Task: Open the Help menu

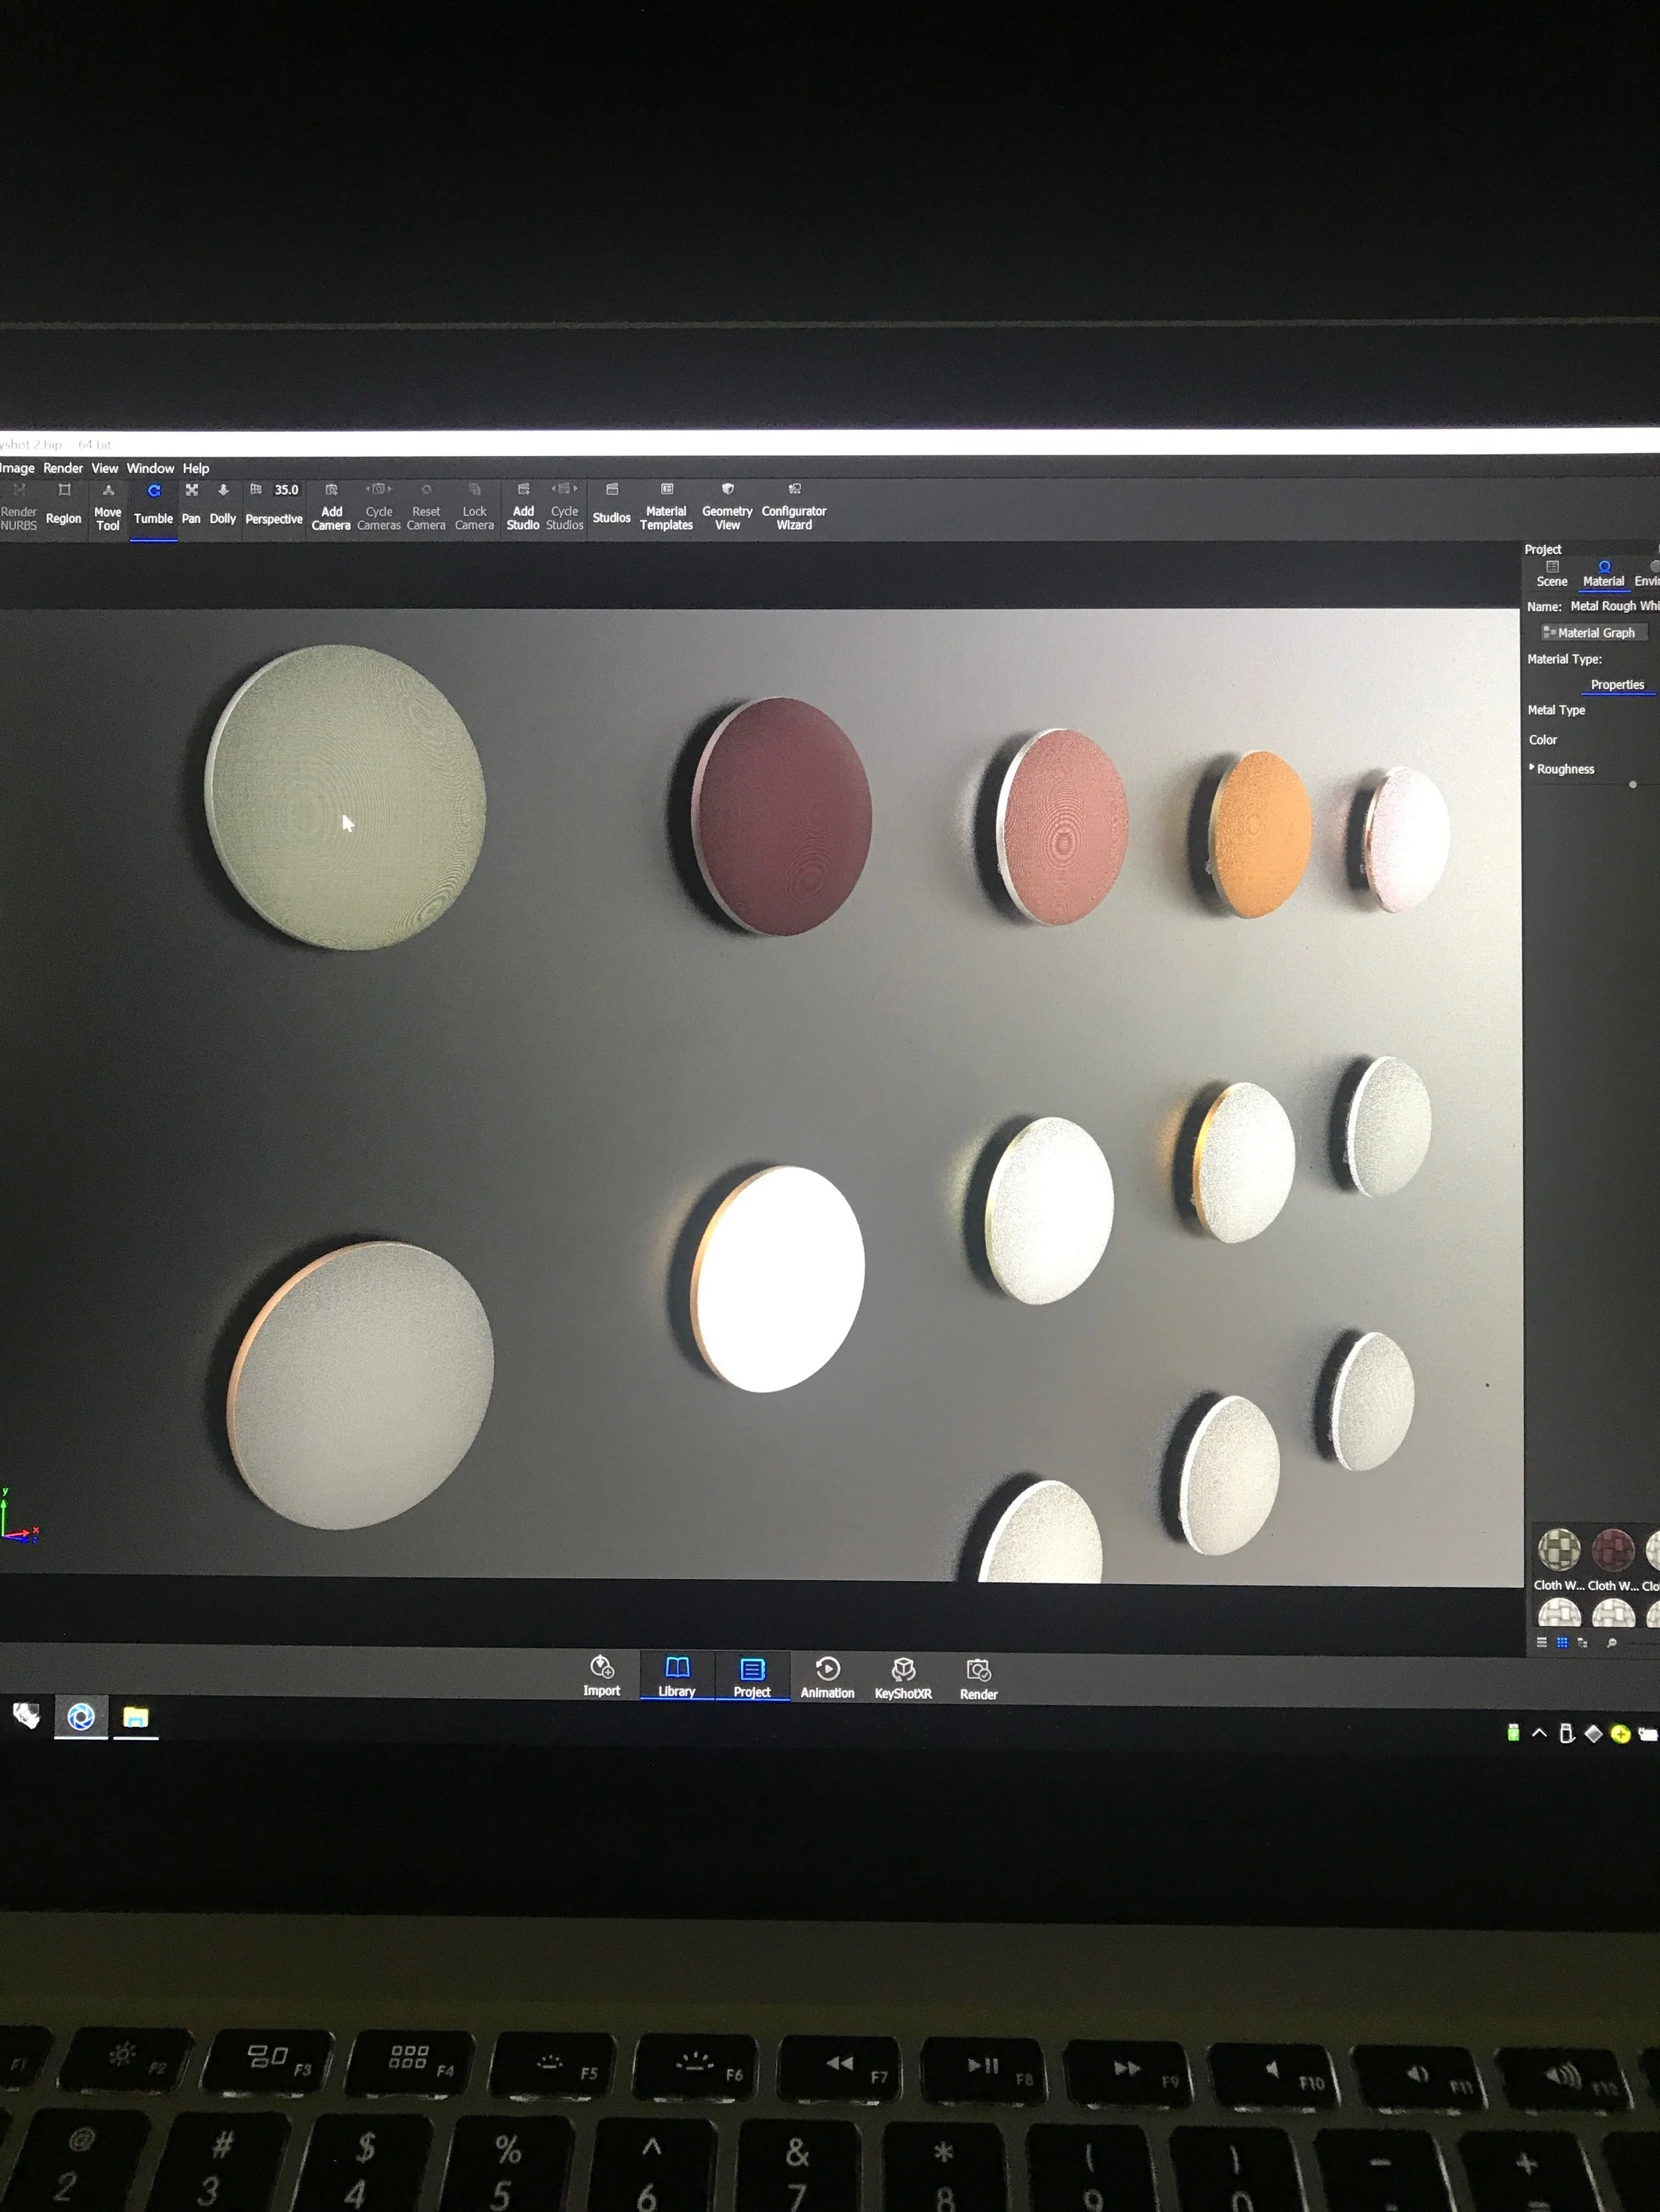Action: (196, 468)
